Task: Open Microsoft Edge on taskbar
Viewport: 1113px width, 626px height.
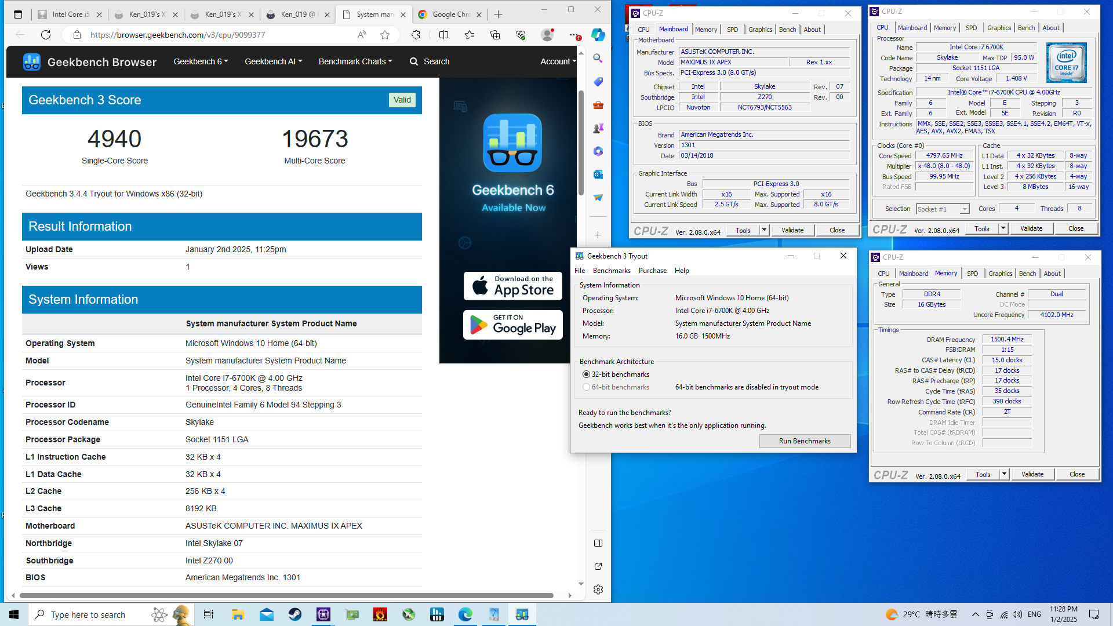Action: (465, 614)
